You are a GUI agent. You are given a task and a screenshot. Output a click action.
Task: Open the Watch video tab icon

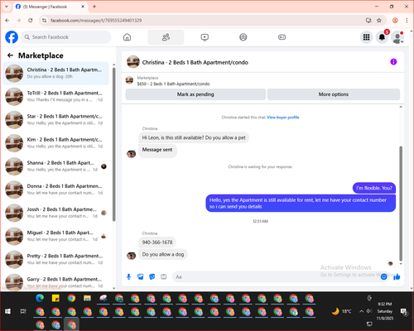[x=205, y=37]
